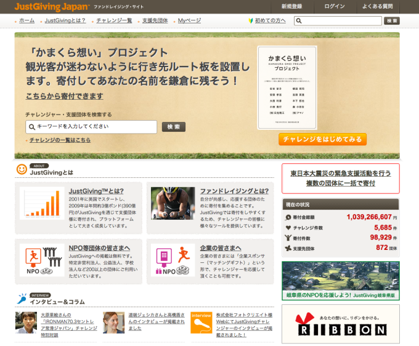This screenshot has height=346, width=419.
Task: Open よくある質問 in the top bar
Action: click(377, 6)
